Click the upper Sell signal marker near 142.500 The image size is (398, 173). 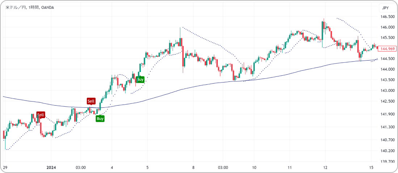[x=91, y=101]
